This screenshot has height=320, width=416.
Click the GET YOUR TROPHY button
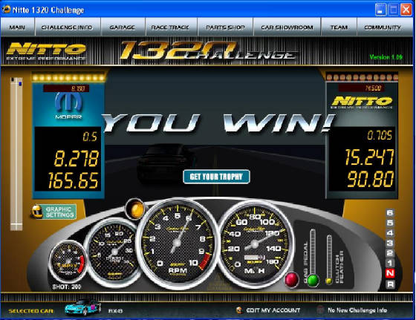pyautogui.click(x=216, y=177)
